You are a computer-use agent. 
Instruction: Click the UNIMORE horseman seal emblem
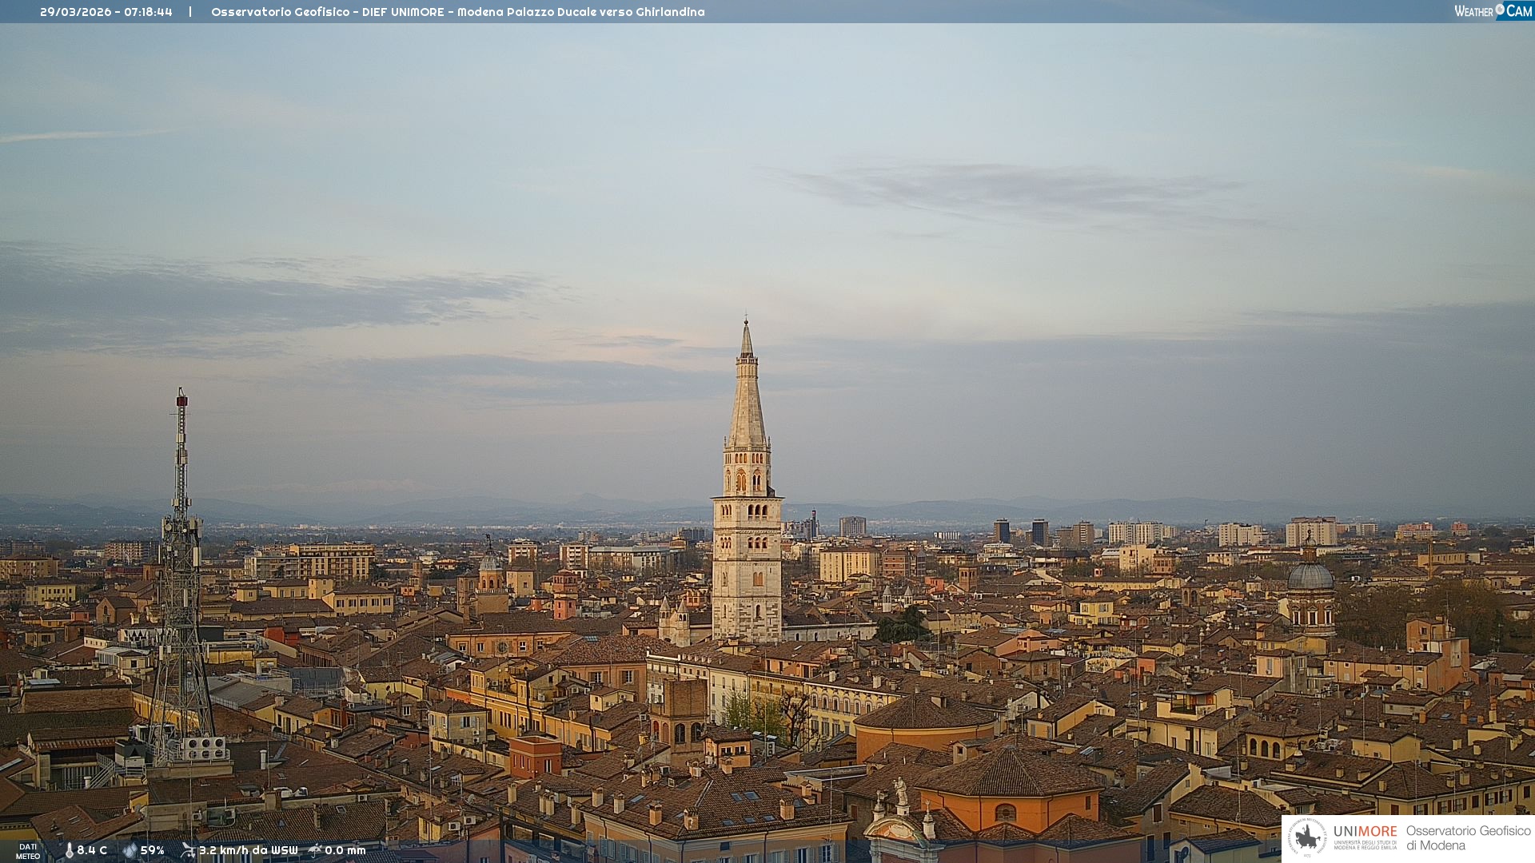(1307, 838)
